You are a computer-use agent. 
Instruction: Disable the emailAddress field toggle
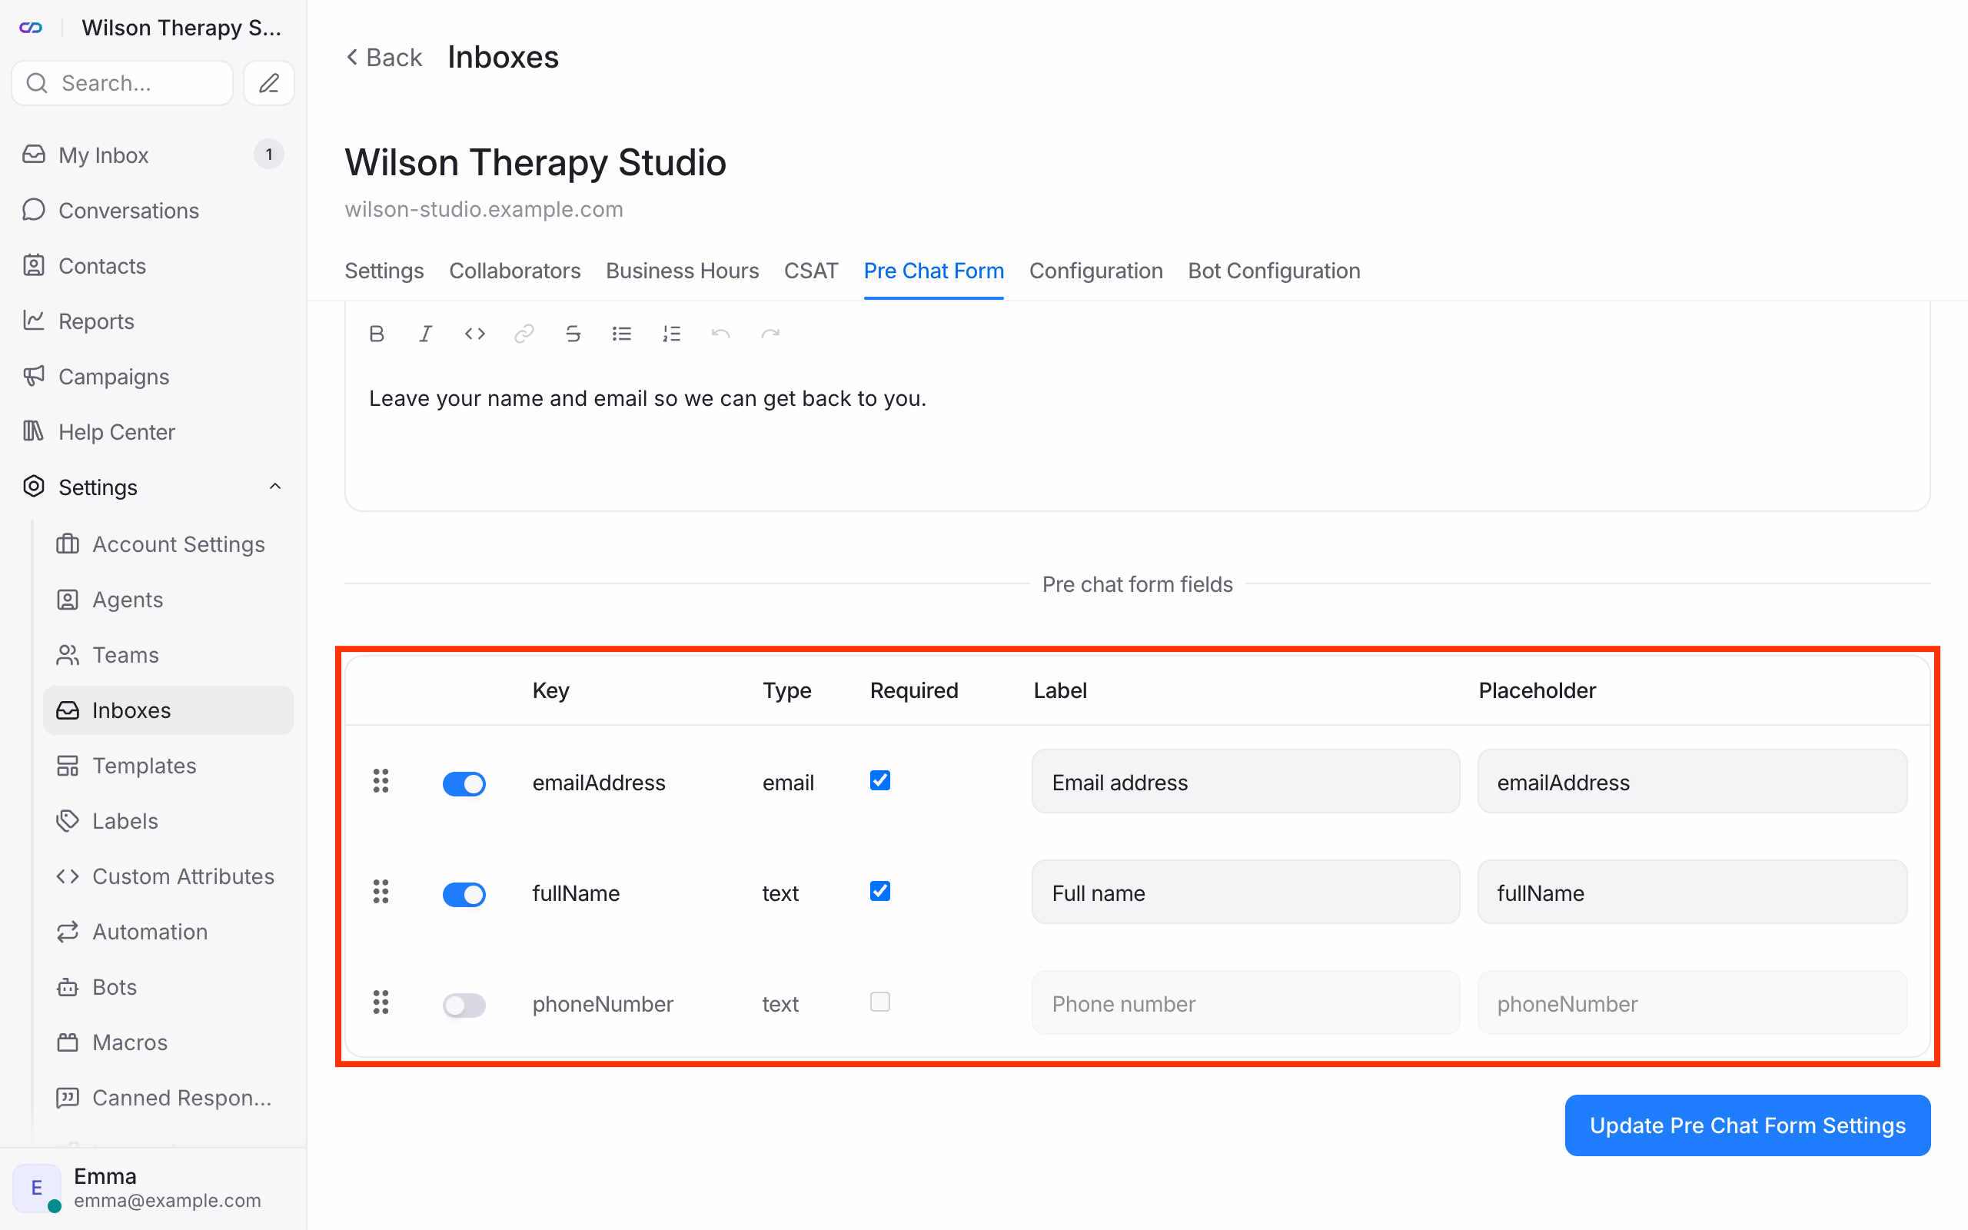click(x=464, y=783)
